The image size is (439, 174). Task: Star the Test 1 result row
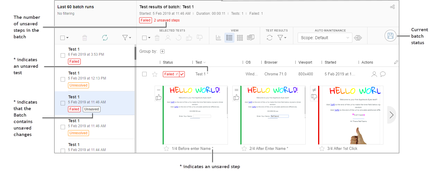coord(155,74)
